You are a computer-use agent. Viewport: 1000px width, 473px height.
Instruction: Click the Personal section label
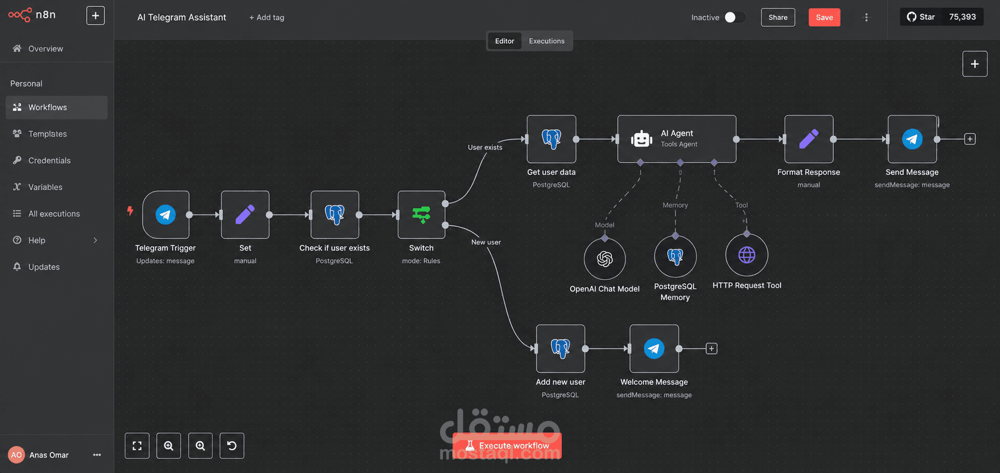[26, 84]
